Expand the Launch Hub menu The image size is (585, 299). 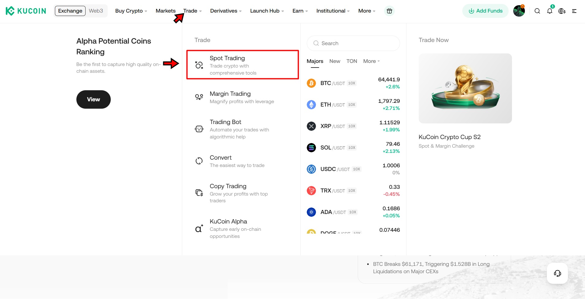267,11
